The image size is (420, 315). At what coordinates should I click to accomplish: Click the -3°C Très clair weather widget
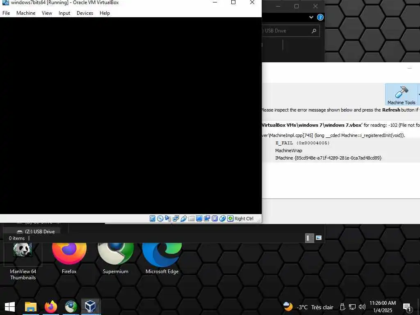coord(308,307)
